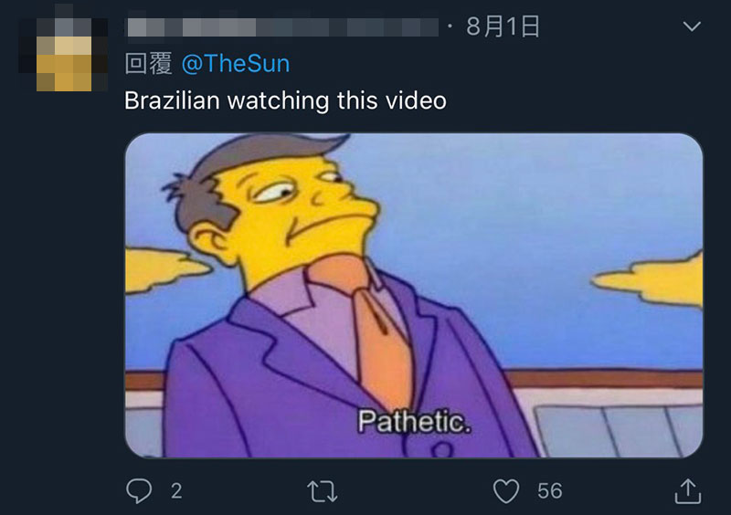
Task: Retweet this post using the retweet icon
Action: pyautogui.click(x=323, y=491)
